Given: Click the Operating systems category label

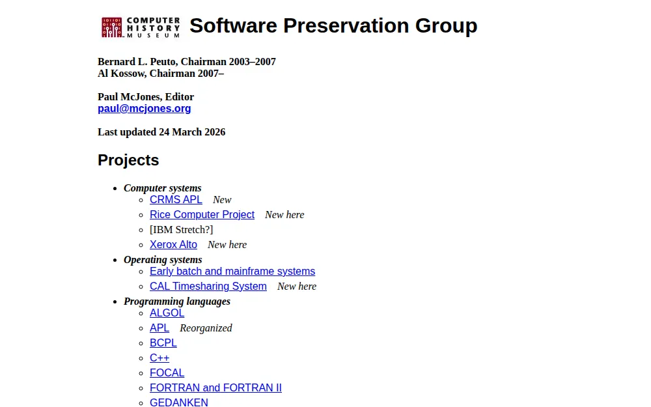Looking at the screenshot, I should pos(163,260).
